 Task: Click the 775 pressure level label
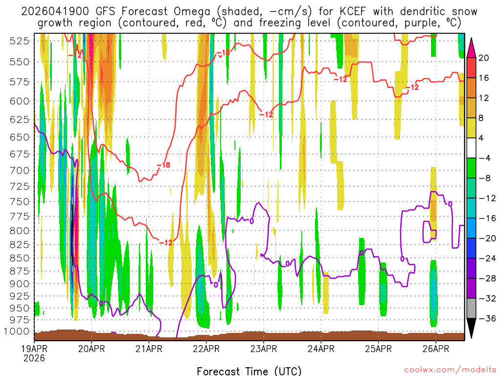coord(20,216)
